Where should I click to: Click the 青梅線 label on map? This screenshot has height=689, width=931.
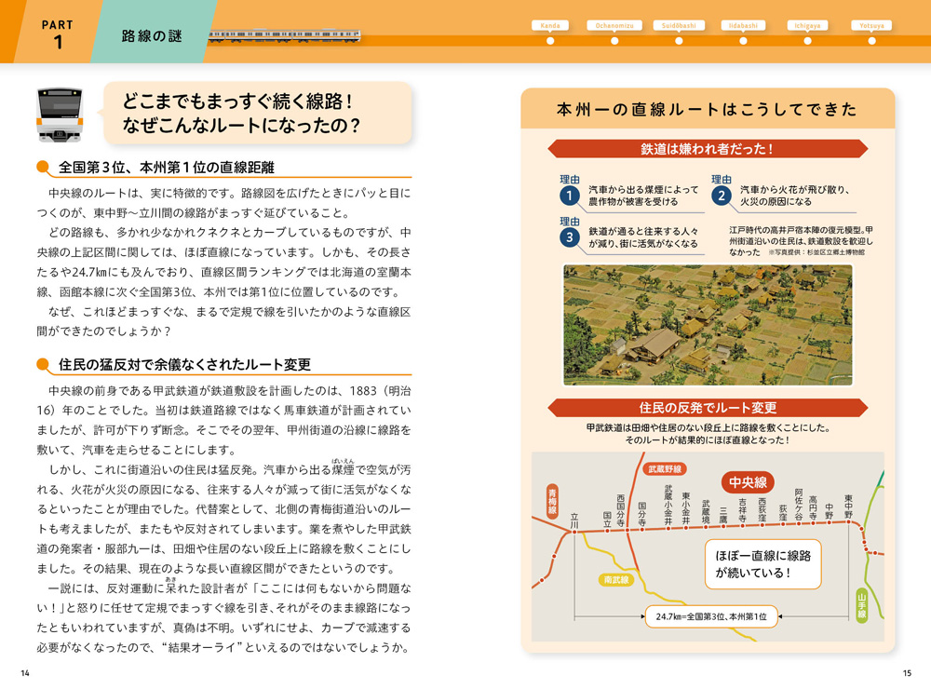552,501
